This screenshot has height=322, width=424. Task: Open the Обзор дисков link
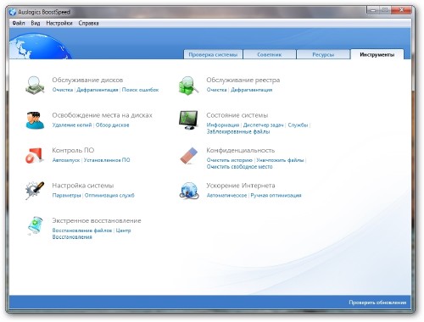pyautogui.click(x=112, y=125)
